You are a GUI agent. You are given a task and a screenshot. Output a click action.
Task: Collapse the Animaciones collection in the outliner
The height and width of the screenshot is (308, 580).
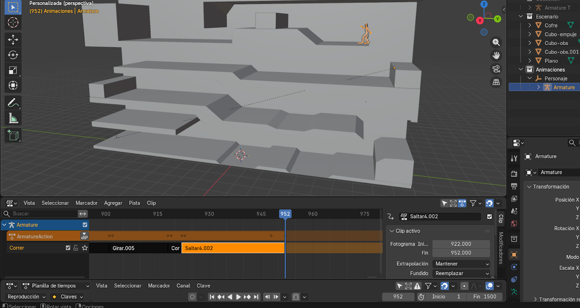click(x=521, y=70)
